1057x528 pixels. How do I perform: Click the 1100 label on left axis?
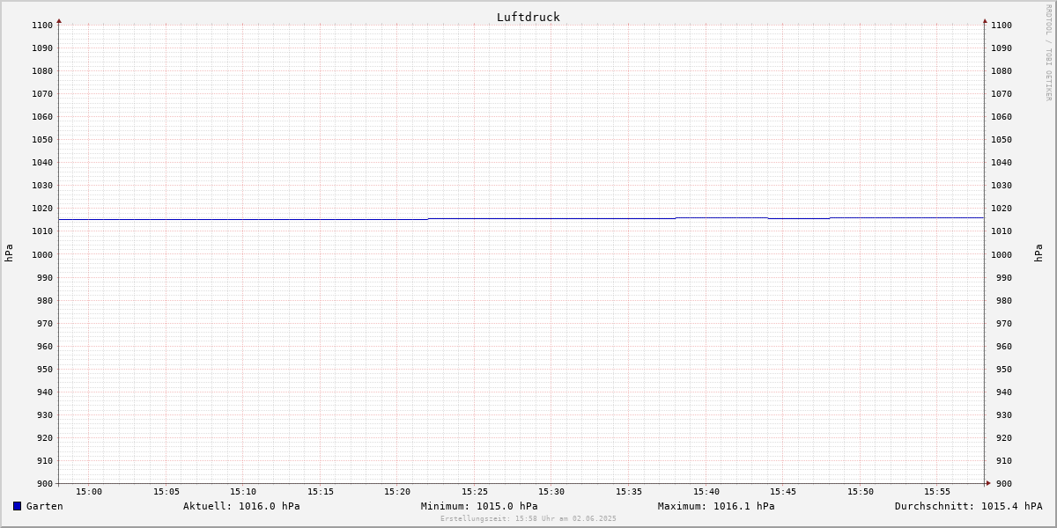(42, 26)
